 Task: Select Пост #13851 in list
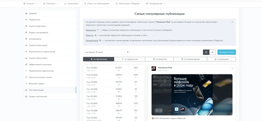[x=114, y=98]
